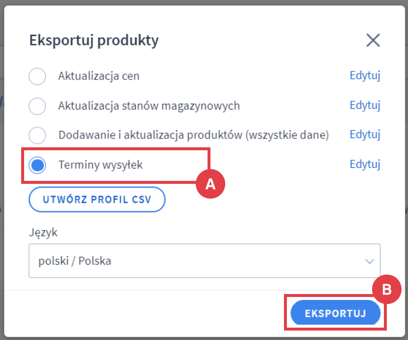The image size is (408, 340).
Task: Click the Aktualizacja stanów magazynowych label
Action: point(149,106)
